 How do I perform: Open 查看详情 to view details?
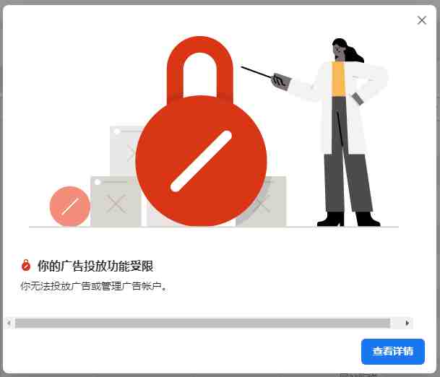click(393, 352)
